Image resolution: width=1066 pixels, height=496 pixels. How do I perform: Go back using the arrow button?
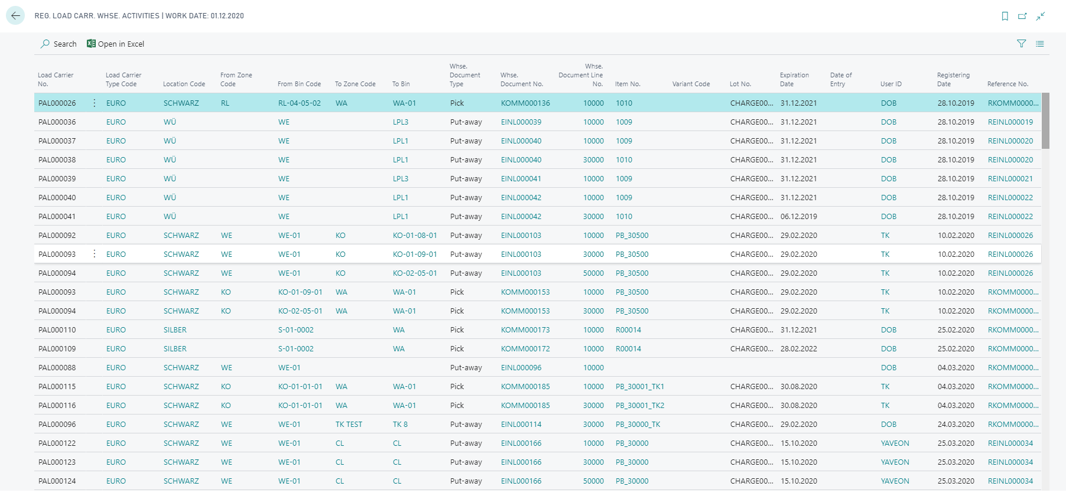pos(15,16)
